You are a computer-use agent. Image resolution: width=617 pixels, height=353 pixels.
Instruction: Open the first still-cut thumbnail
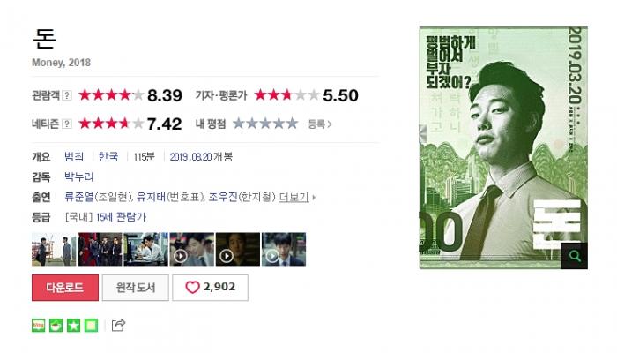(x=54, y=250)
